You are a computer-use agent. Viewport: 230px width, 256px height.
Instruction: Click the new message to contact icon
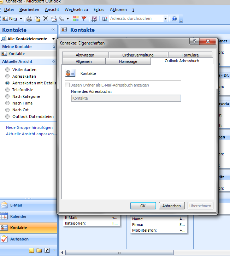(x=54, y=19)
